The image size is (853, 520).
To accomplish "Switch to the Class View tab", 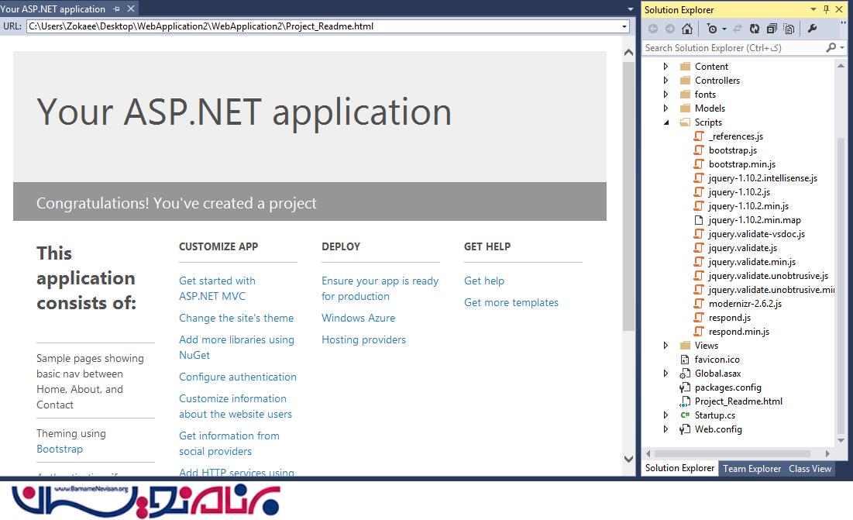I will 810,469.
